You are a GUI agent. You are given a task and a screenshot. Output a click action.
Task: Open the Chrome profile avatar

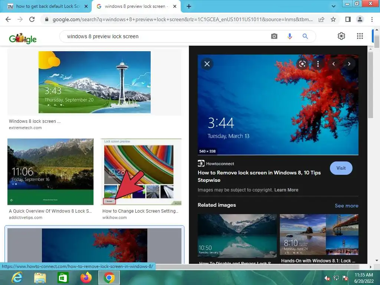[x=360, y=19]
